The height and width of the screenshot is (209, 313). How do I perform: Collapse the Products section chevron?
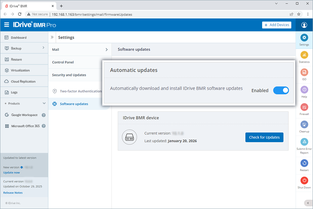point(44,103)
